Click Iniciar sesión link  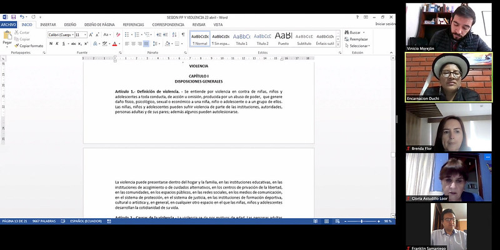tap(385, 24)
